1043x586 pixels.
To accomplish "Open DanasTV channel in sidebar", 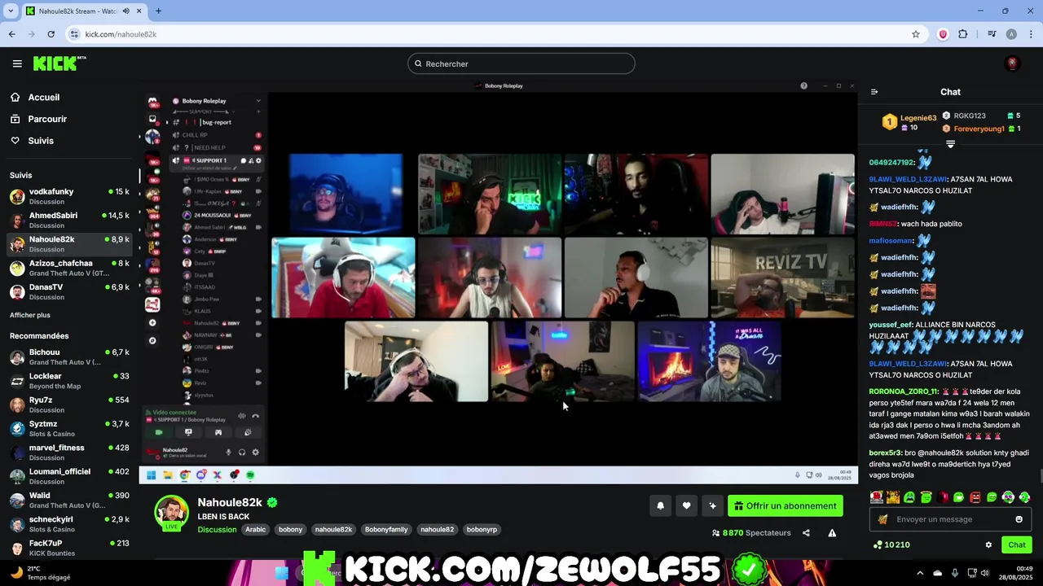I will coord(70,291).
